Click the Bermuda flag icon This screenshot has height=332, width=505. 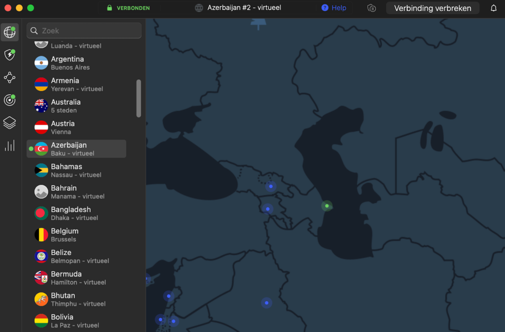(41, 278)
